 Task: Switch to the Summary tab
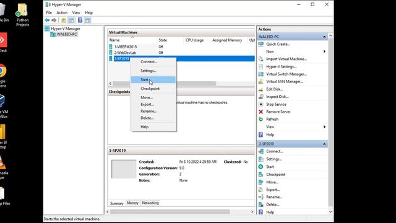tap(117, 203)
